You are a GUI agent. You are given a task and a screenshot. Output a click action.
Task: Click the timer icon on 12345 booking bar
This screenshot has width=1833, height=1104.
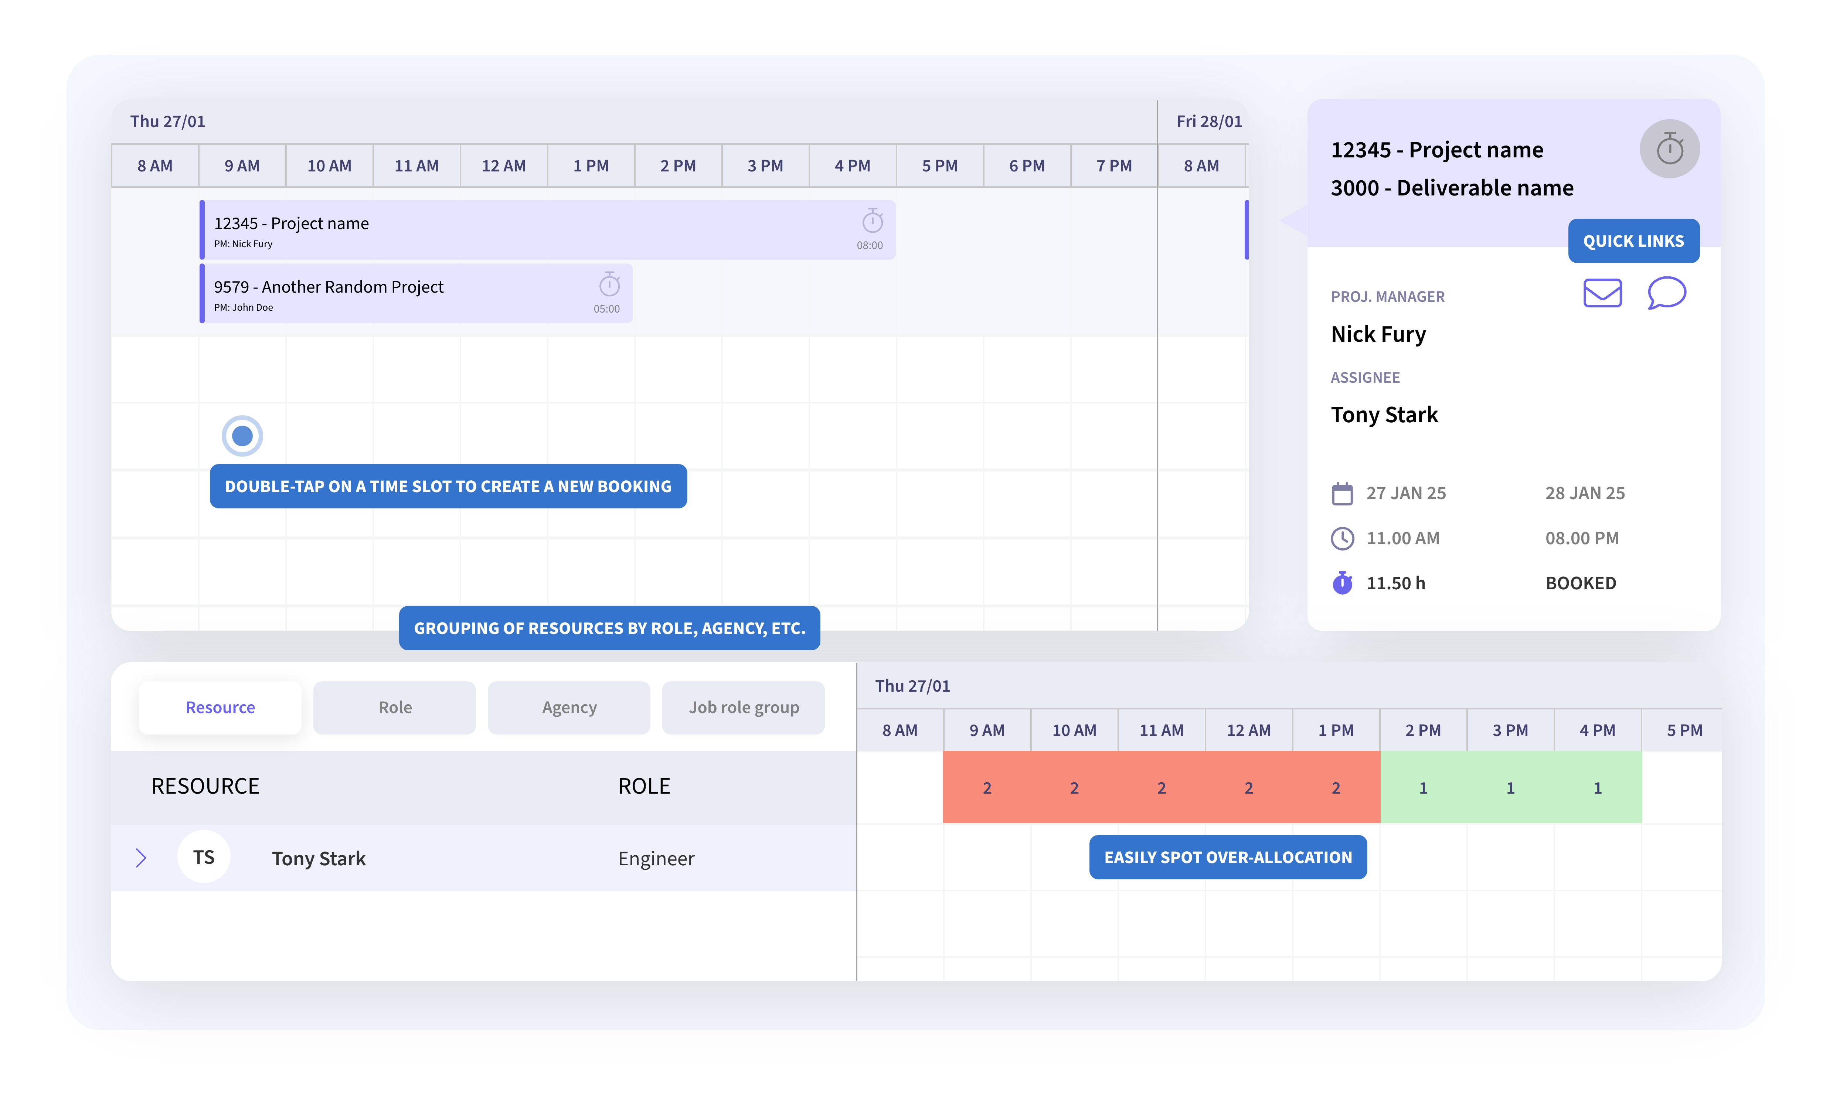(872, 221)
